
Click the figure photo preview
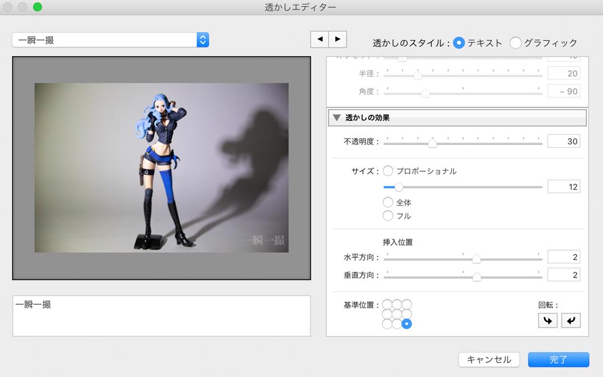[161, 168]
